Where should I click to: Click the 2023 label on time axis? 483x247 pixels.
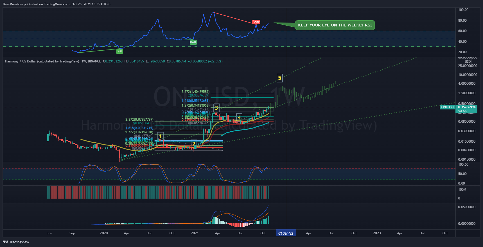point(377,233)
